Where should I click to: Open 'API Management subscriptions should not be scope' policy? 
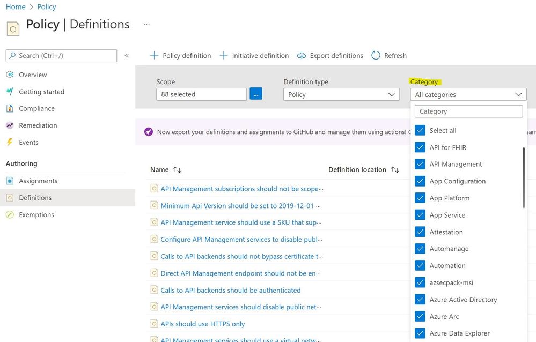(x=241, y=189)
